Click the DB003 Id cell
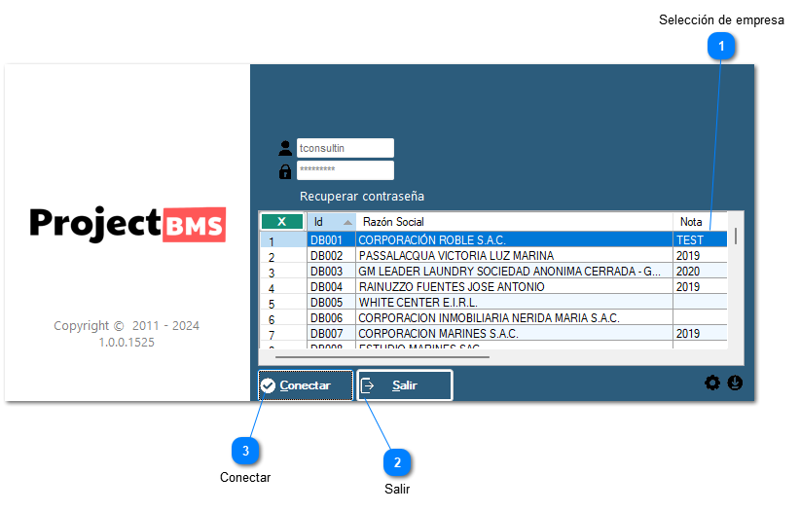Screen dimensions: 800x512 click(x=332, y=271)
